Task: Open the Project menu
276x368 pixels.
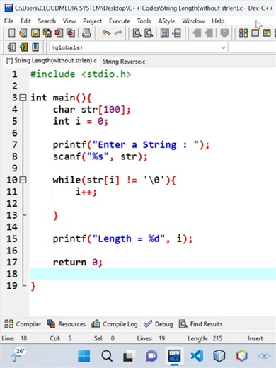Action: [92, 21]
